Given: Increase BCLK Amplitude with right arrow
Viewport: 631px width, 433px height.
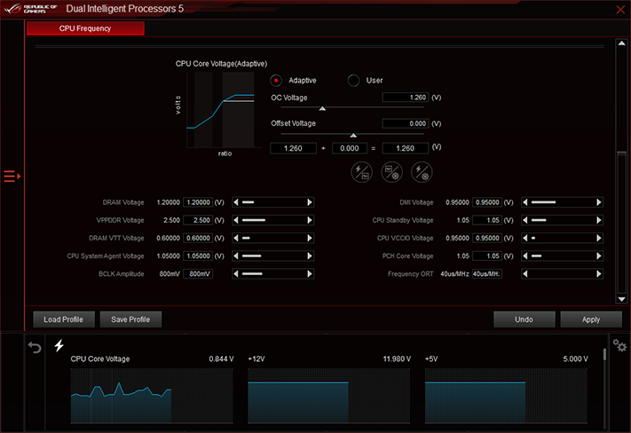Looking at the screenshot, I should pos(310,274).
